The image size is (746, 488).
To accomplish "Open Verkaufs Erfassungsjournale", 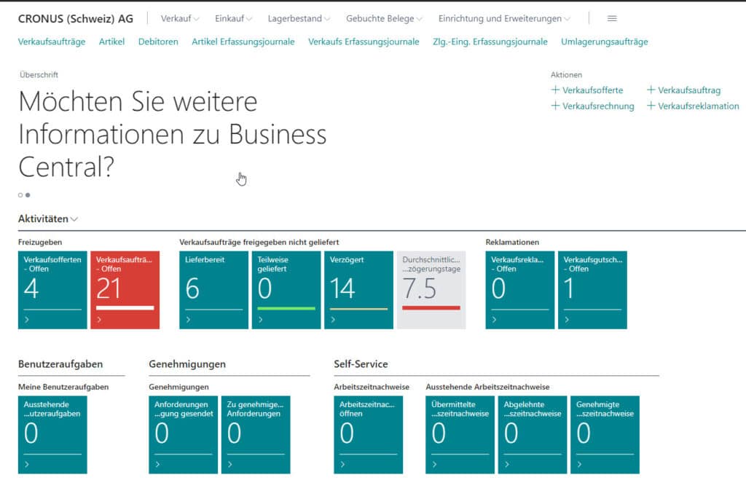I will [364, 42].
